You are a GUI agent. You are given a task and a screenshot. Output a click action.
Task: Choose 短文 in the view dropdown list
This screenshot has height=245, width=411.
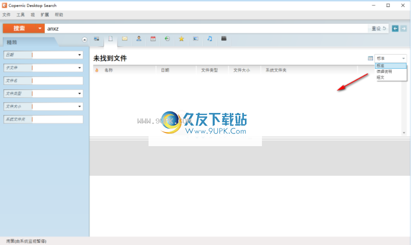point(390,77)
